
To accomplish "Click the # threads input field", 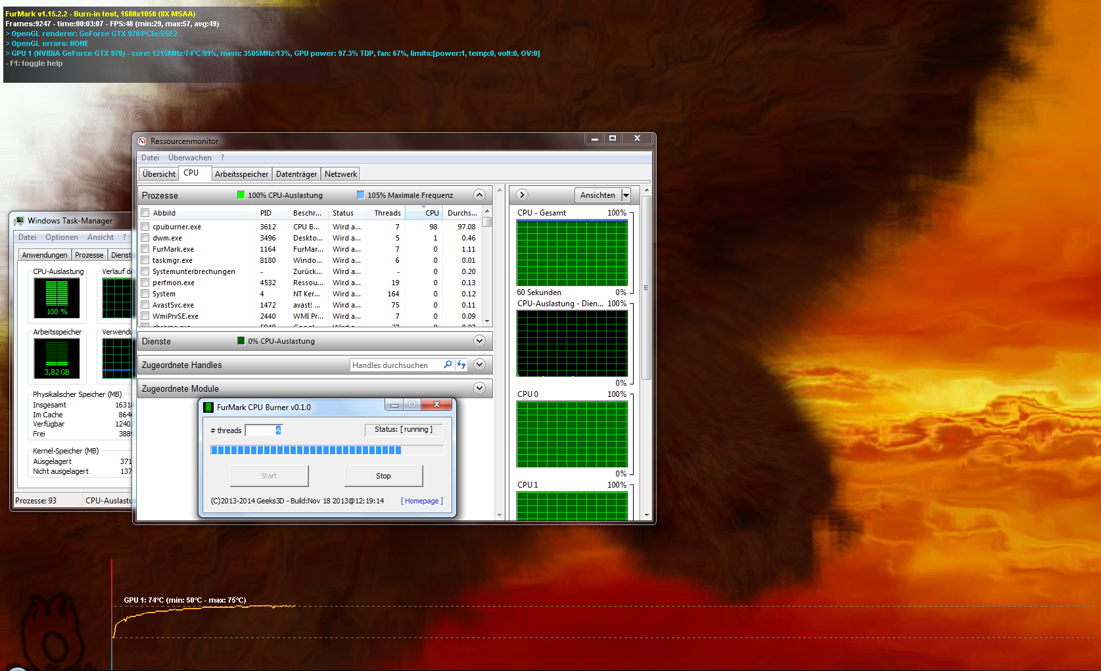I will [264, 430].
